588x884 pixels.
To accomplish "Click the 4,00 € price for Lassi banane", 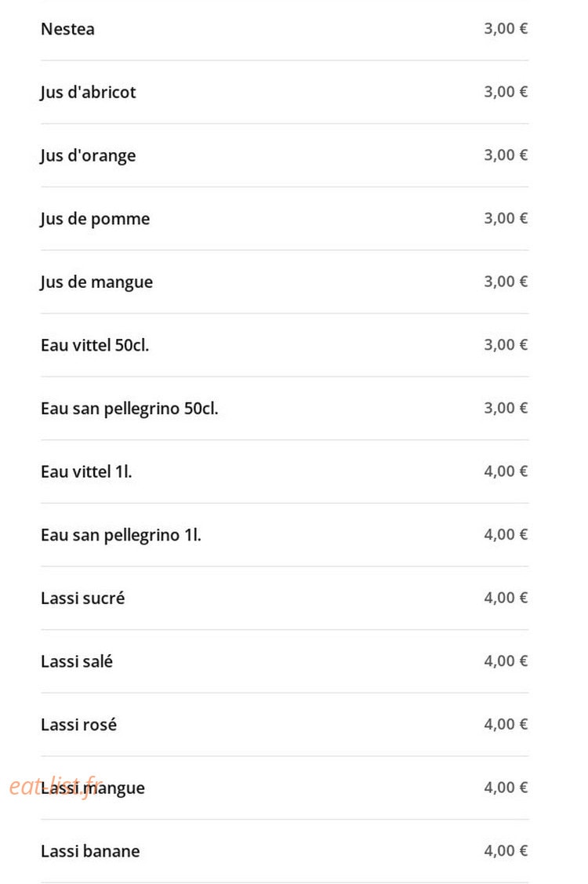I will click(506, 851).
